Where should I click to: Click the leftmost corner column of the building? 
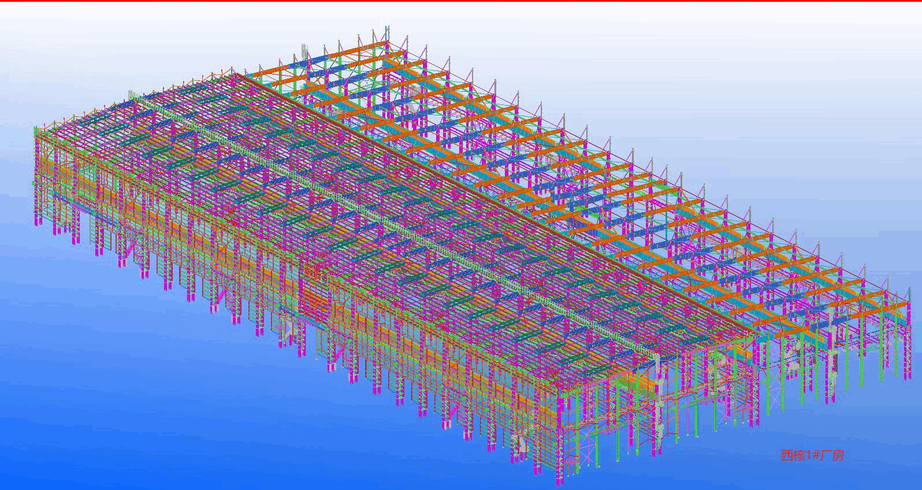[x=39, y=173]
